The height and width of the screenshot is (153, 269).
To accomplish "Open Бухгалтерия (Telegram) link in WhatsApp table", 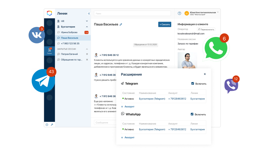I will (152, 129).
